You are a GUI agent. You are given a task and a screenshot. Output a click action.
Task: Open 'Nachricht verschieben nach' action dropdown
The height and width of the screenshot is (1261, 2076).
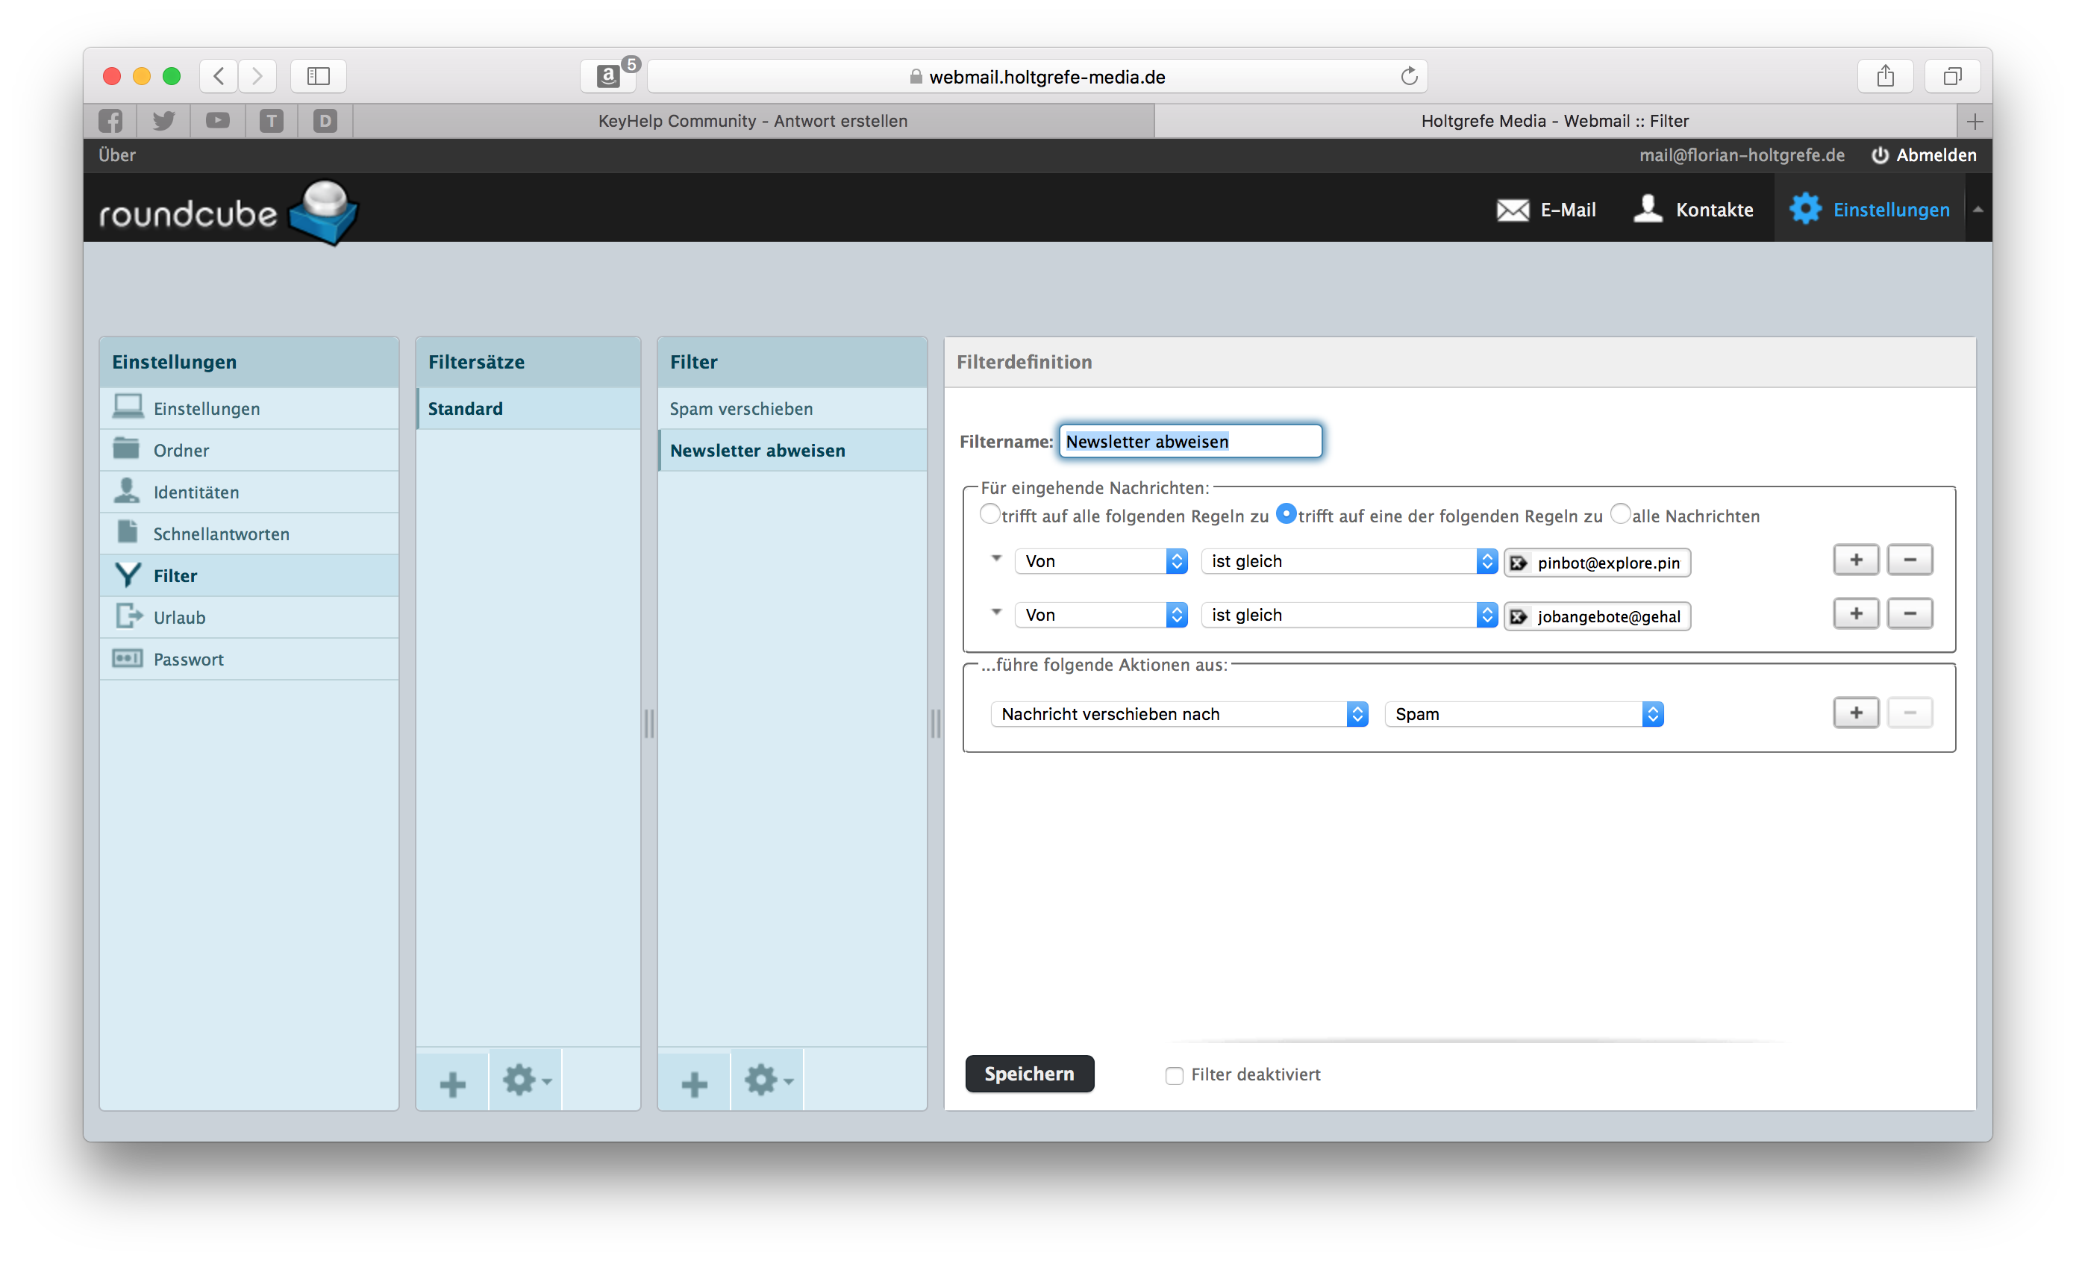pos(1178,714)
